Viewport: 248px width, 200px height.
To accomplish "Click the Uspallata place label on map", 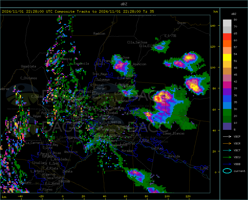I will point(28,66).
